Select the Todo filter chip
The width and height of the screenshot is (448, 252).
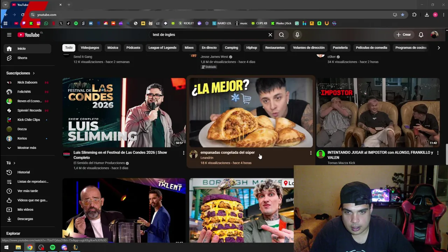point(69,48)
